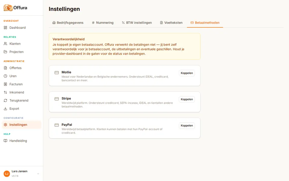Open the Inkomend page
289x181 pixels.
point(22,92)
